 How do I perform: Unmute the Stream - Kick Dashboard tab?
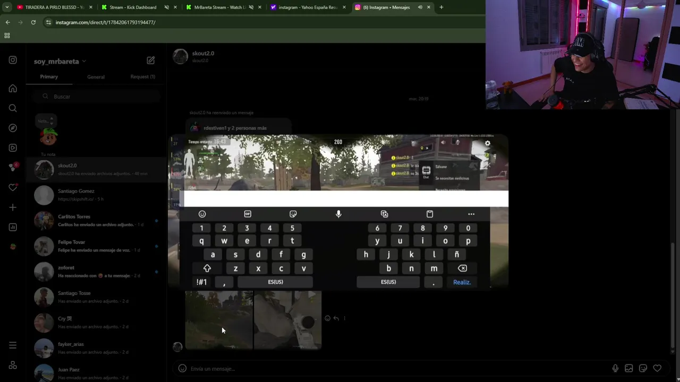pyautogui.click(x=166, y=7)
